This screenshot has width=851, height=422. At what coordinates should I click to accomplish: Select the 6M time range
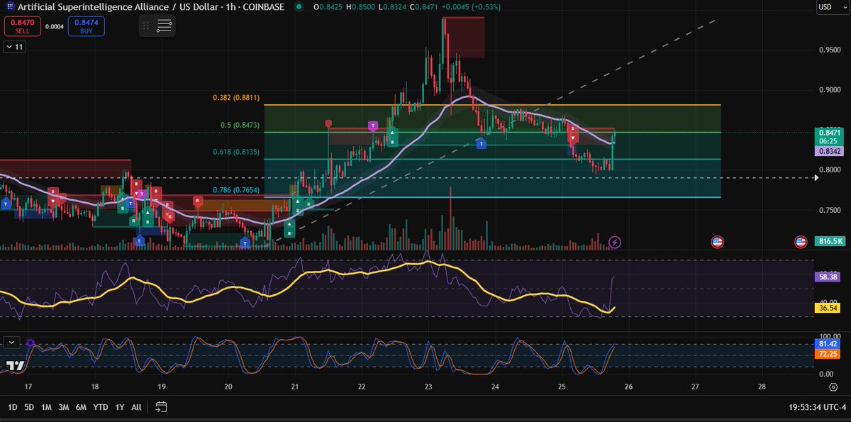(82, 407)
